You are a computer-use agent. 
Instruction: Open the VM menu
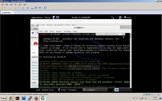point(15,4)
